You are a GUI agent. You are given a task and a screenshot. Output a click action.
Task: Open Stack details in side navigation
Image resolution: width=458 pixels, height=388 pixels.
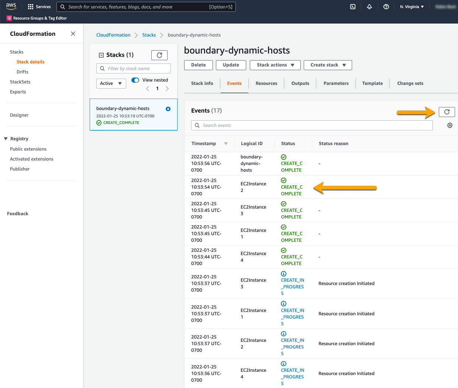click(31, 62)
